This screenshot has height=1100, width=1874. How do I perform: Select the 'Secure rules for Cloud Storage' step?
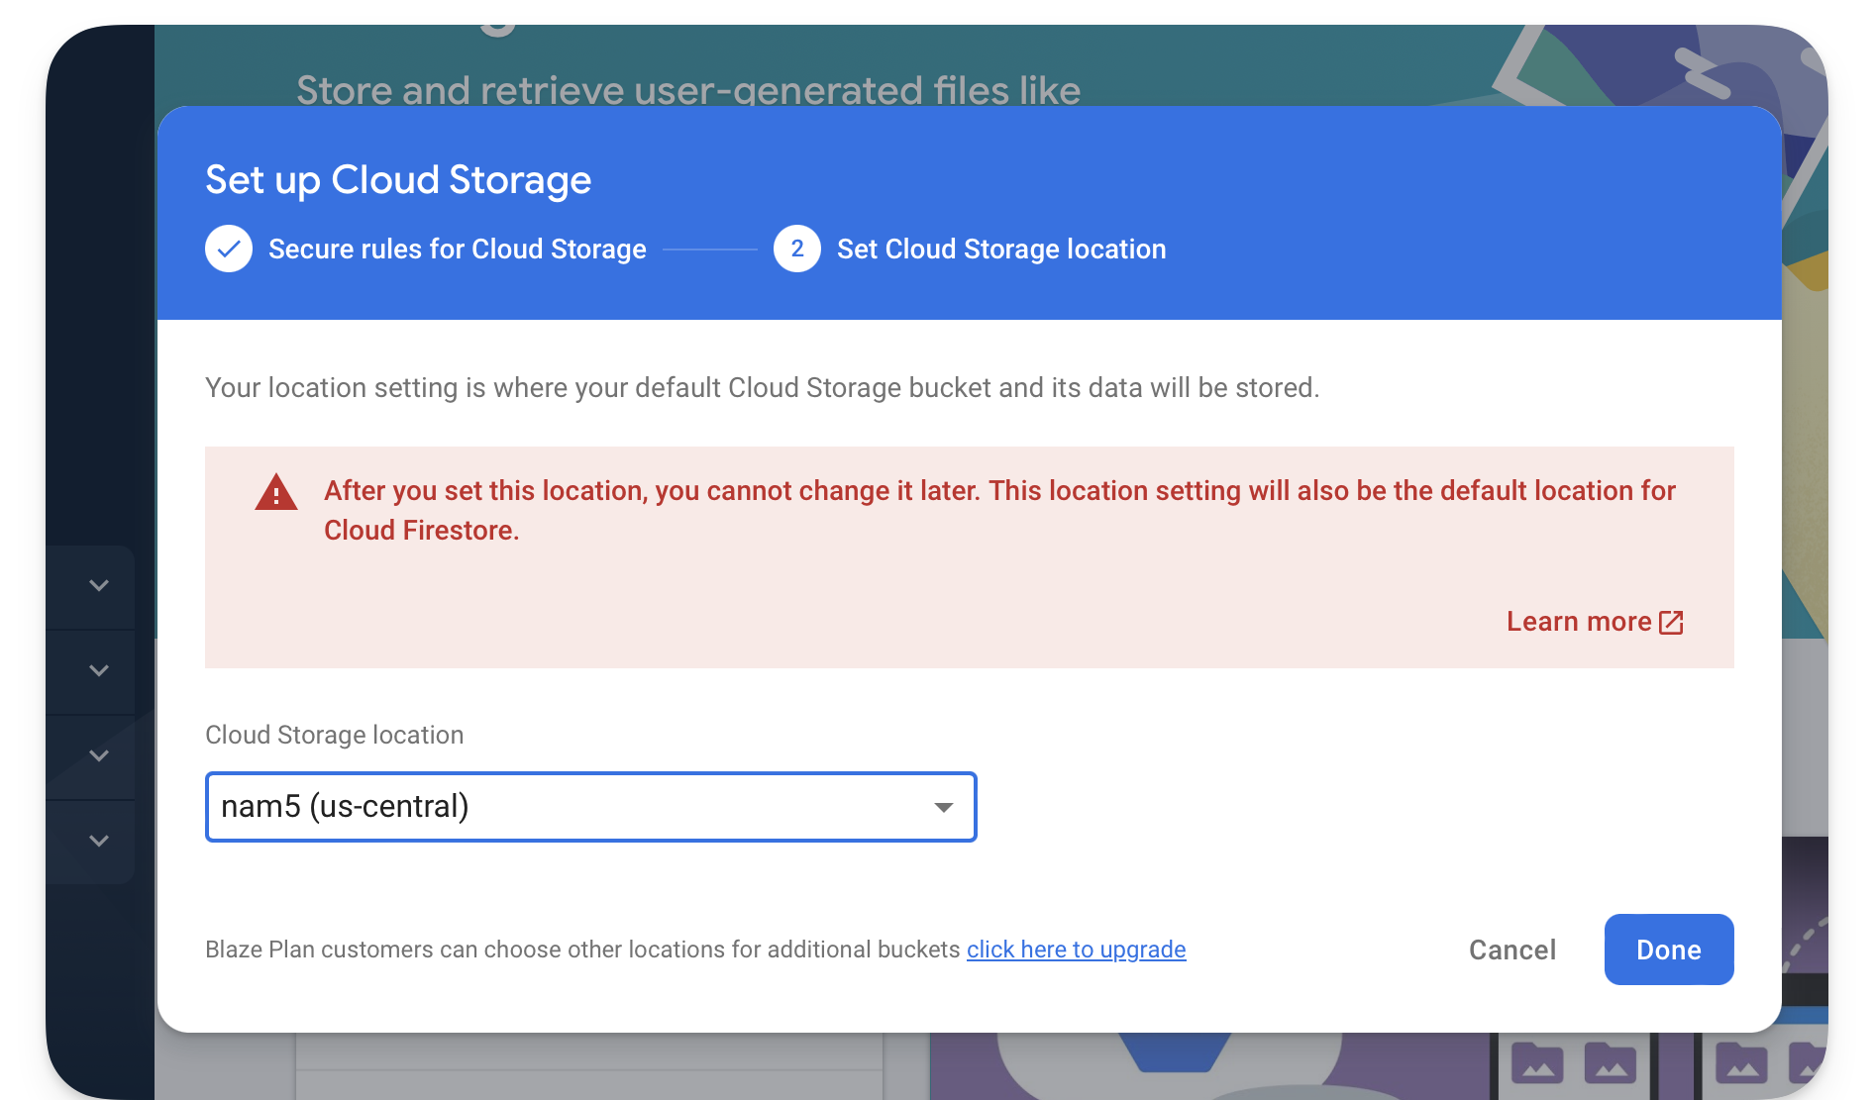pos(456,249)
